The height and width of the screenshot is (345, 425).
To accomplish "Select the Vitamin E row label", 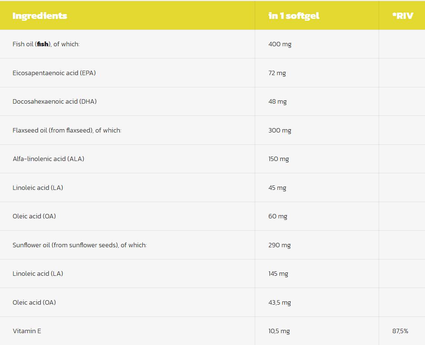I will 27,331.
